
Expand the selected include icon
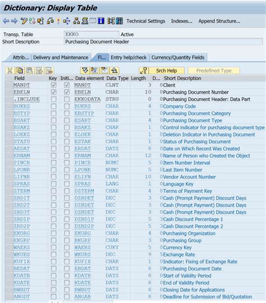point(95,71)
